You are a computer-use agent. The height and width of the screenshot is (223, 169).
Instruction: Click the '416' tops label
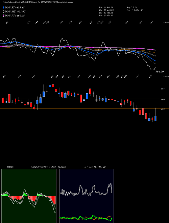(x=152, y=23)
